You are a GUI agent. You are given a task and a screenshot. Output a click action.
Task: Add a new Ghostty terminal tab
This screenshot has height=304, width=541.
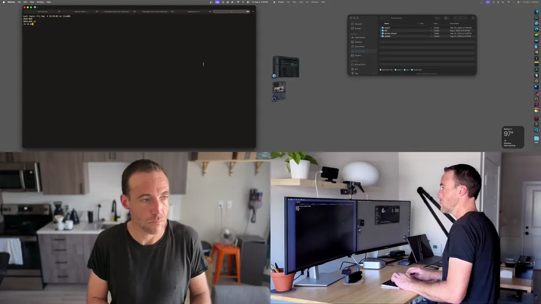(x=253, y=11)
